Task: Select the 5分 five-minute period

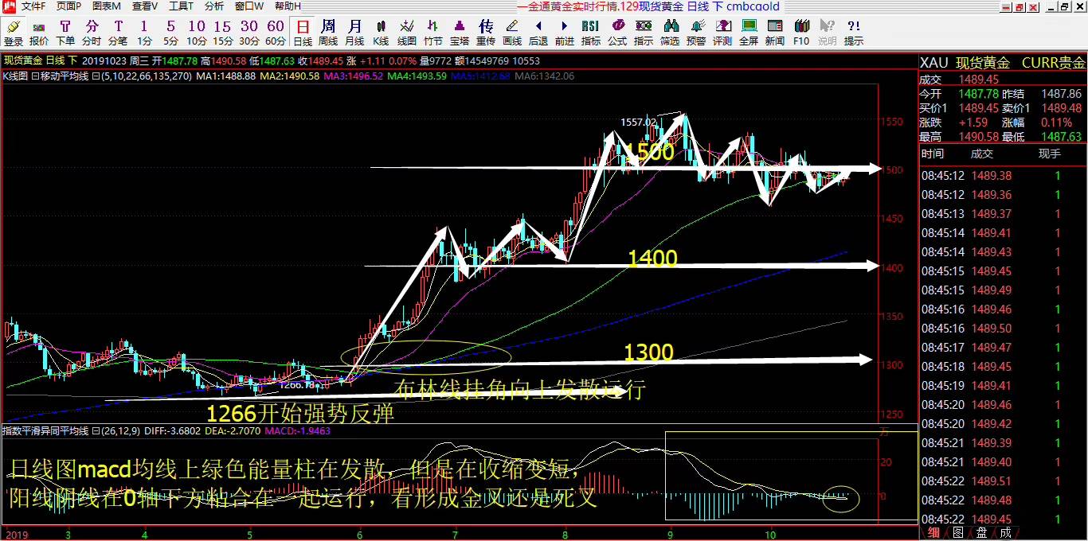Action: 170,33
